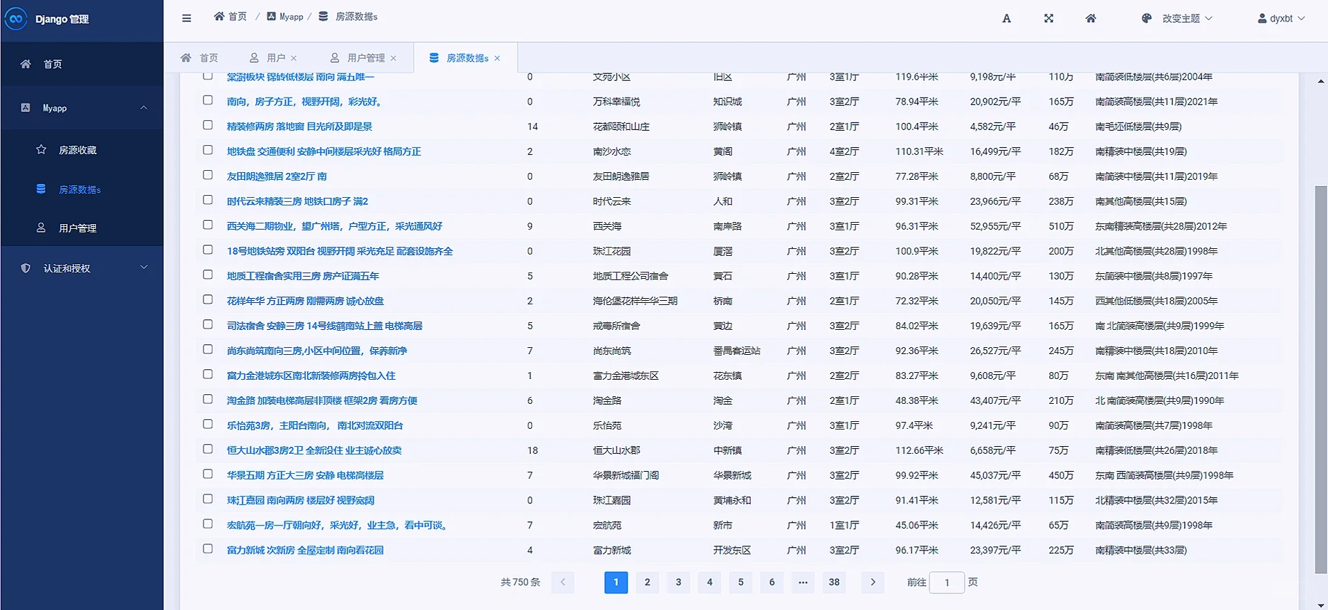Select current page 1 button

pyautogui.click(x=616, y=582)
